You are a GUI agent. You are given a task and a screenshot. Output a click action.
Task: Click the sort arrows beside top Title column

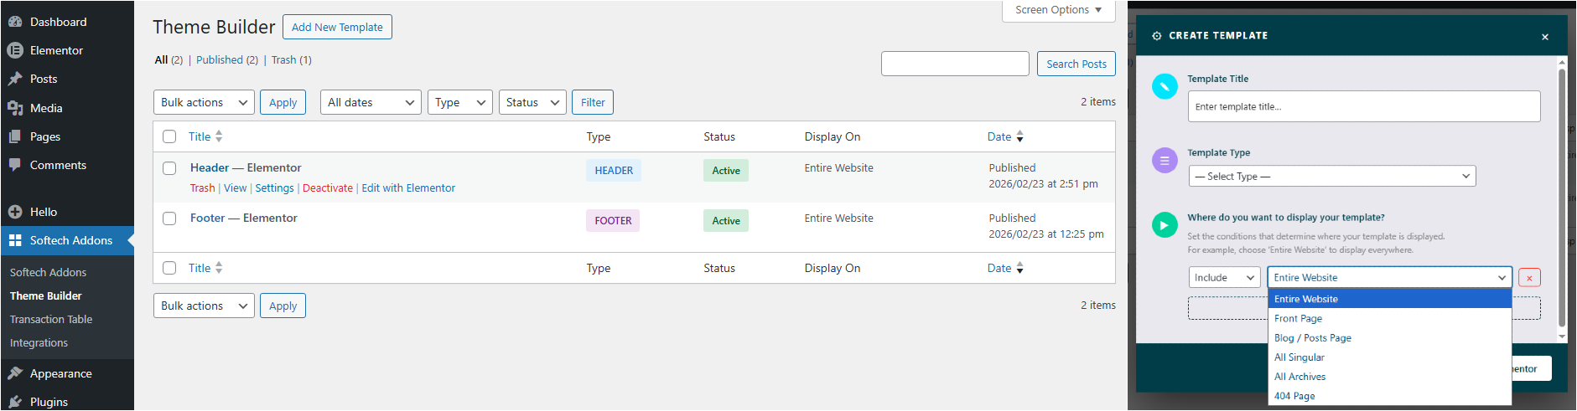click(x=219, y=136)
